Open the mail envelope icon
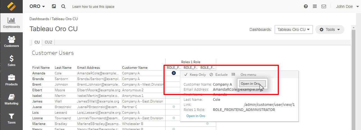 click(x=324, y=6)
